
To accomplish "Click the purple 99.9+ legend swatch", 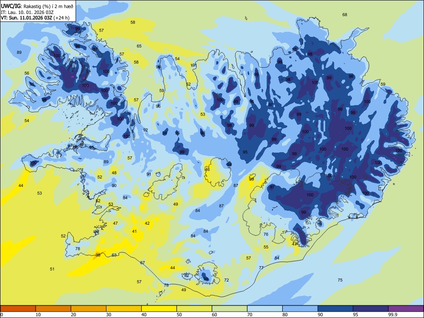I will point(406,309).
